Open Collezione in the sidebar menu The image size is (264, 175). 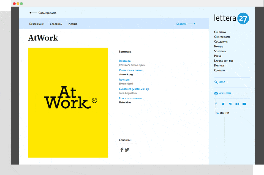[x=221, y=42]
